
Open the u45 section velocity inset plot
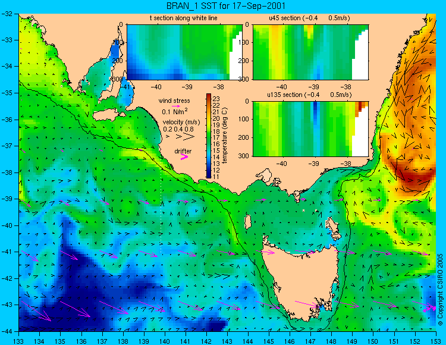tap(310, 52)
